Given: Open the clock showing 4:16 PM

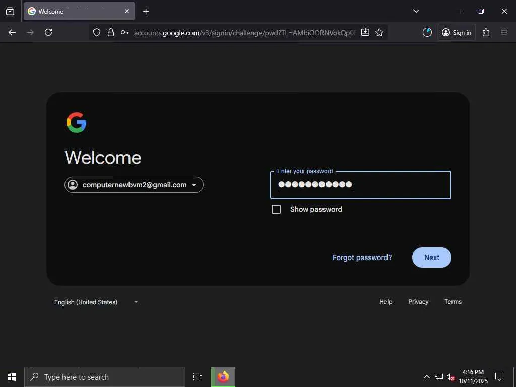Looking at the screenshot, I should [473, 377].
